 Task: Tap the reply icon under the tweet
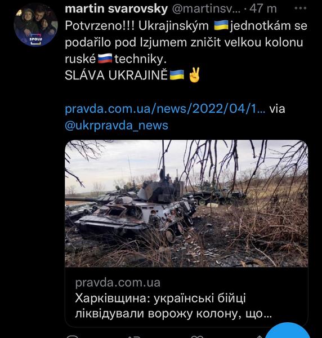pyautogui.click(x=72, y=336)
